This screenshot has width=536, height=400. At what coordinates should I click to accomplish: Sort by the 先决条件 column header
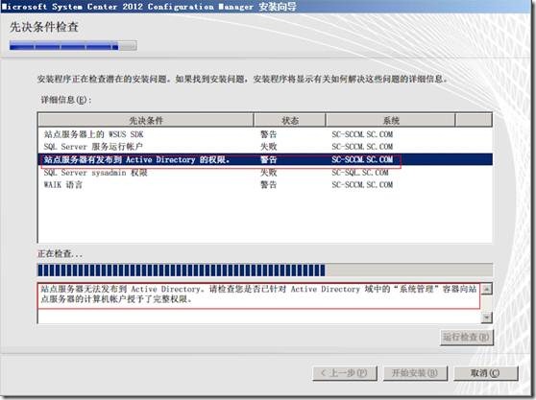tap(146, 120)
